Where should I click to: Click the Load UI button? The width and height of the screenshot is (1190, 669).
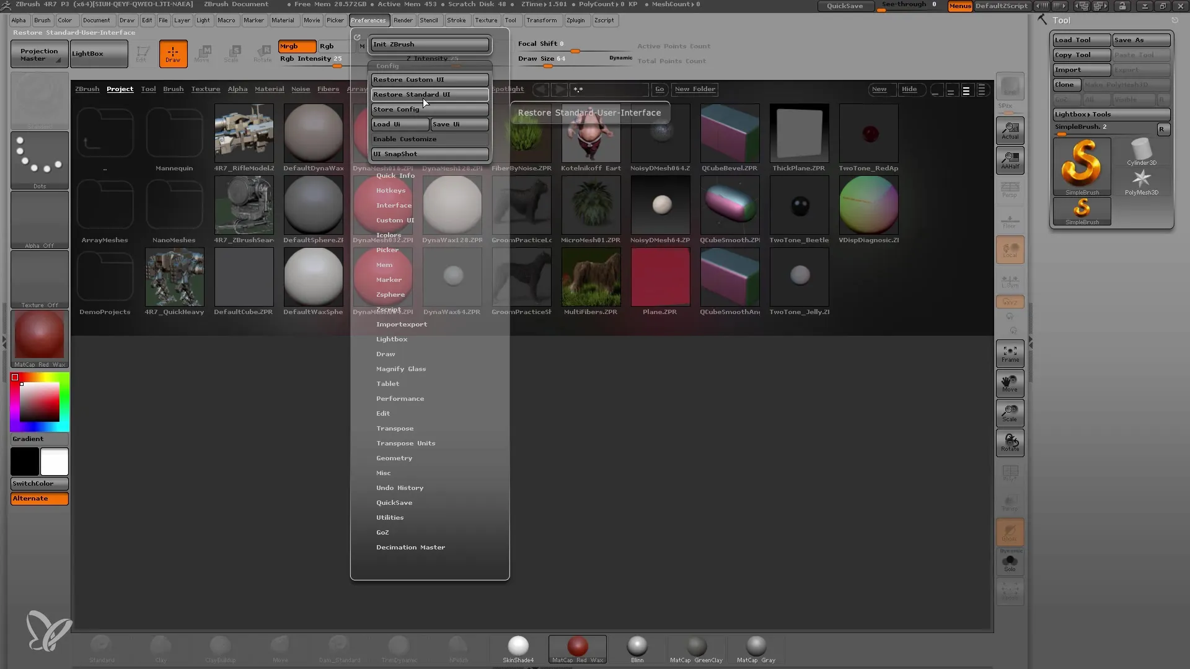click(x=400, y=124)
